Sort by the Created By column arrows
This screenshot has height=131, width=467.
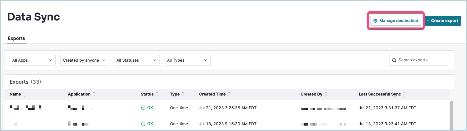click(x=326, y=94)
